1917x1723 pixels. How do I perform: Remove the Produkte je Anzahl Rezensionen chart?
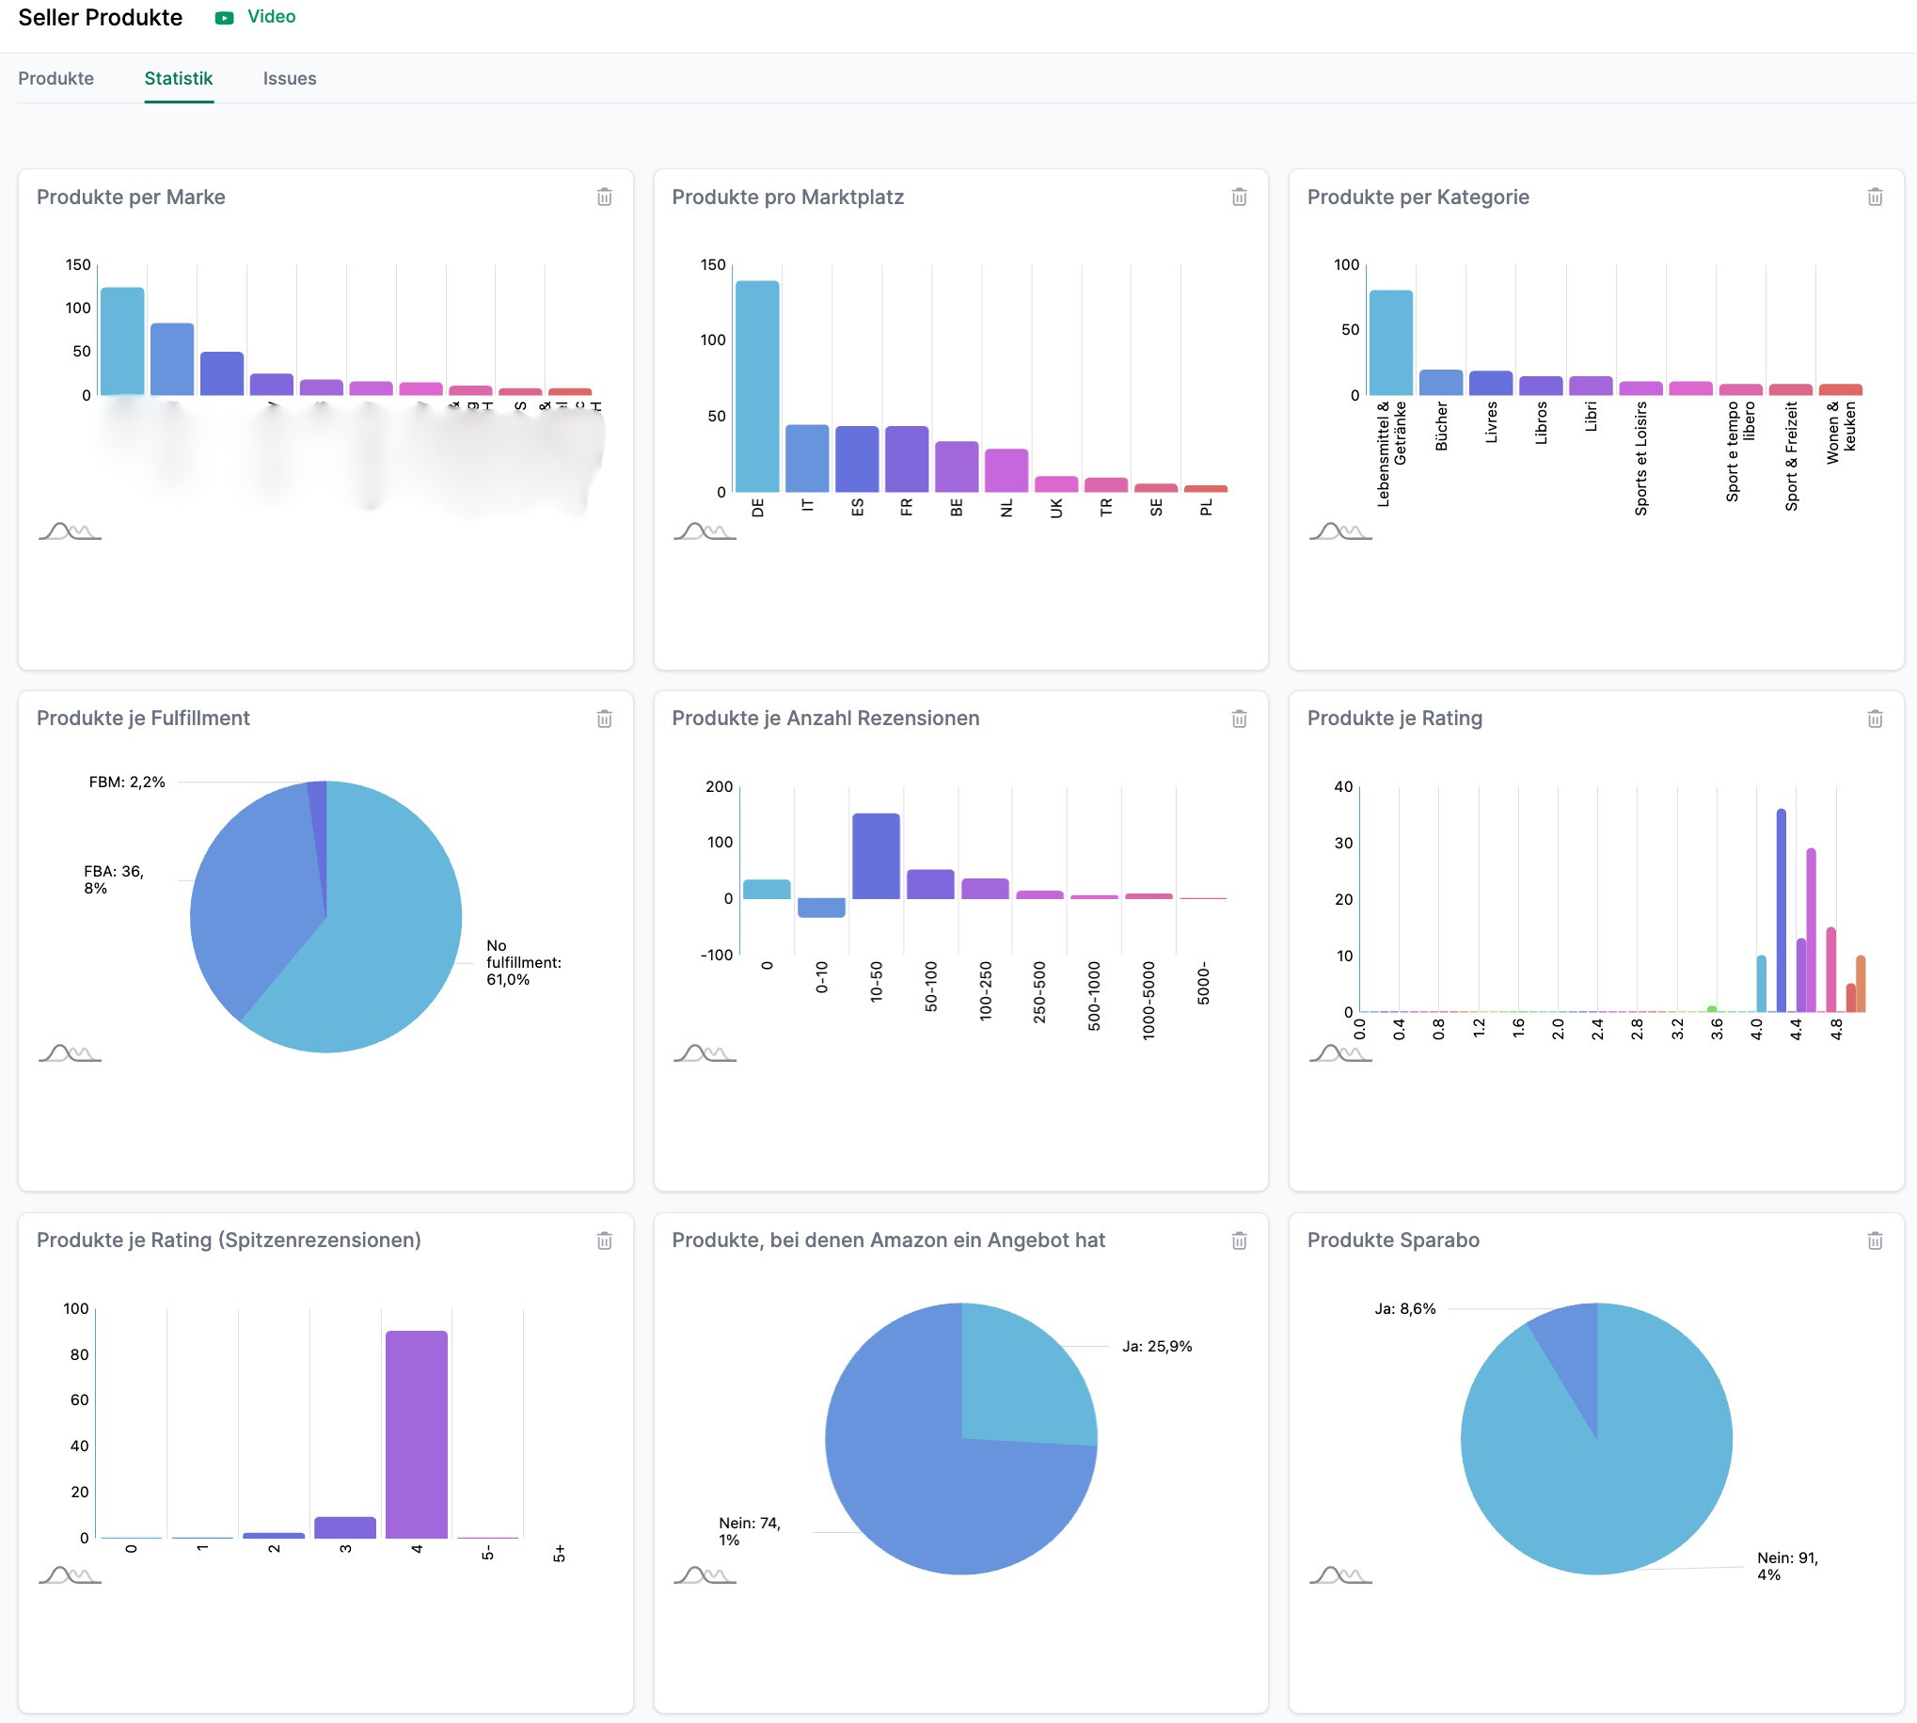coord(1238,719)
